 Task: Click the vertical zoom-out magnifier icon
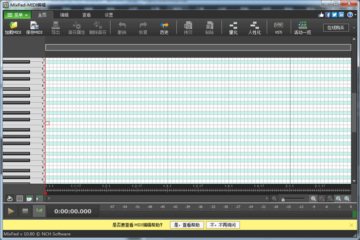pyautogui.click(x=338, y=199)
